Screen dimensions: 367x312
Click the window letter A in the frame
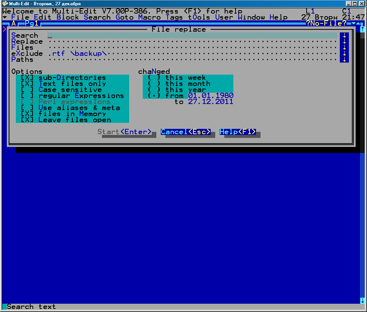(x=14, y=23)
